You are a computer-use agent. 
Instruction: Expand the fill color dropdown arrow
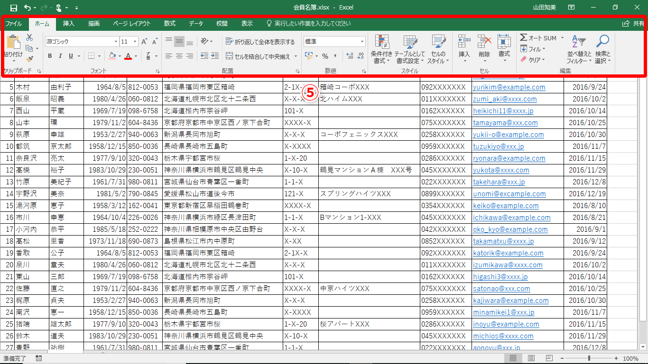[120, 56]
